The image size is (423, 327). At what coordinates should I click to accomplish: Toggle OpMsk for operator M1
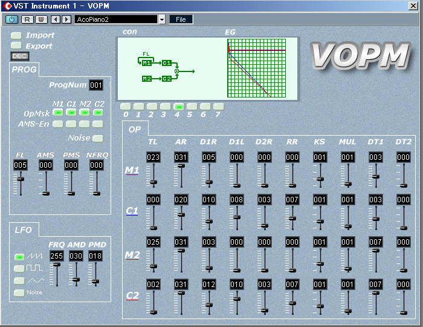click(x=58, y=113)
